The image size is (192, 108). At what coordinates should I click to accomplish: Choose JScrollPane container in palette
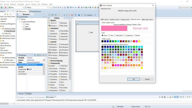click(x=64, y=31)
